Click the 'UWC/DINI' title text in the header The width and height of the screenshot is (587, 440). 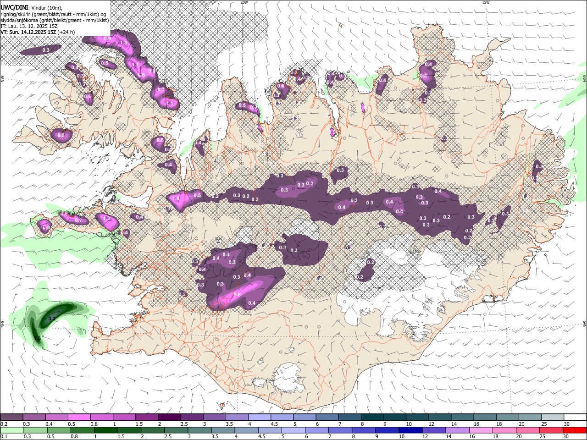[15, 8]
